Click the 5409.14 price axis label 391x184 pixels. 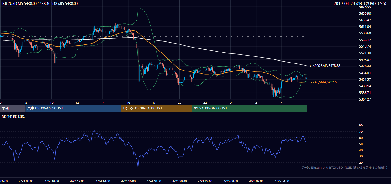365,86
